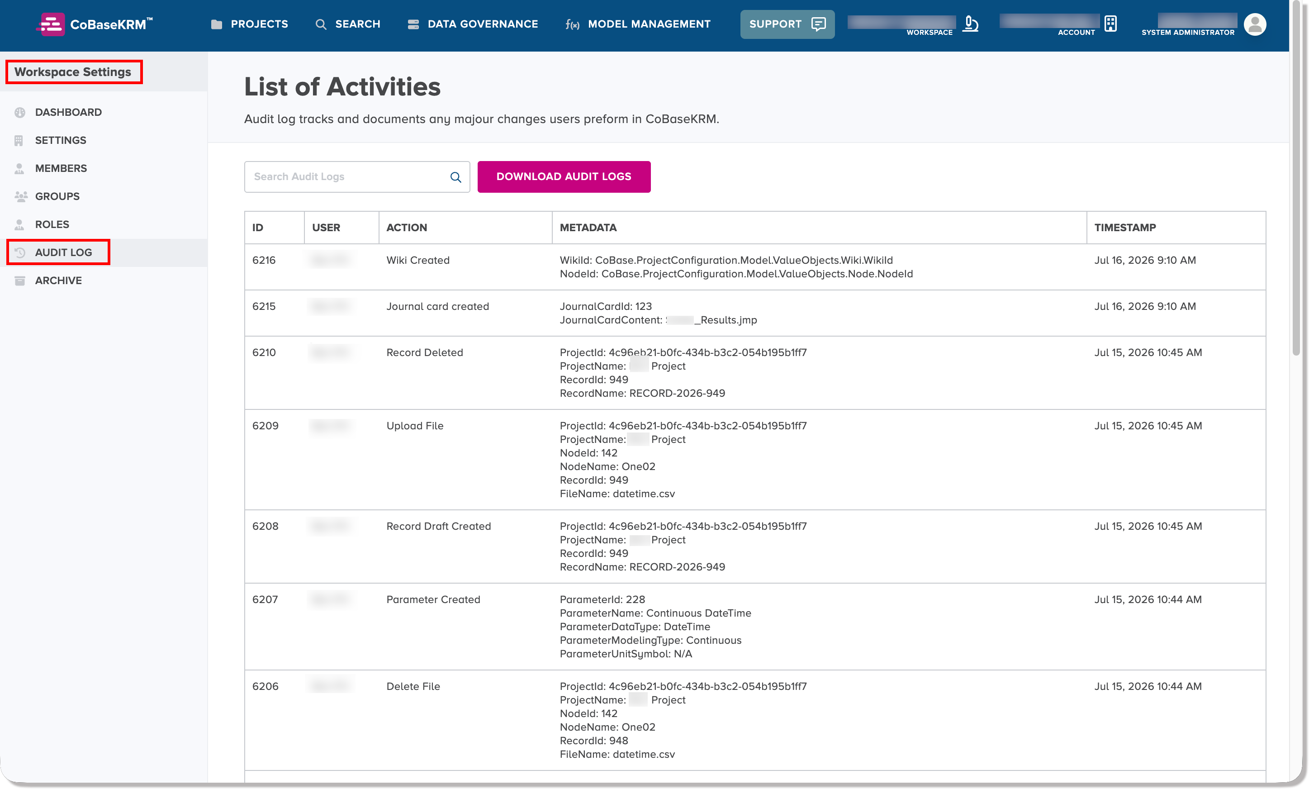The width and height of the screenshot is (1309, 789).
Task: Click the Support button
Action: coord(787,24)
